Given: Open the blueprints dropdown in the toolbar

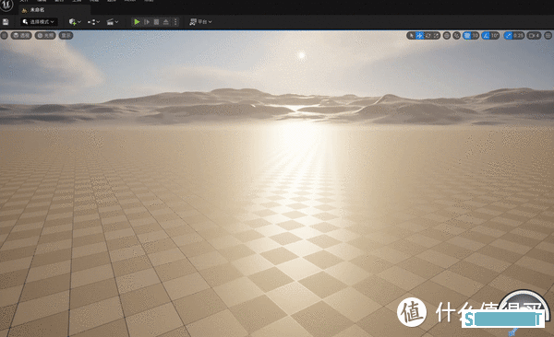Looking at the screenshot, I should coord(93,22).
